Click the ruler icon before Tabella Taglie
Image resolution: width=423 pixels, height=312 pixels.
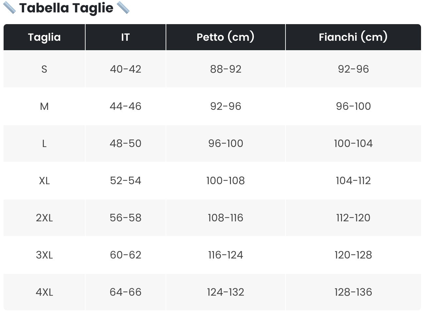9,8
